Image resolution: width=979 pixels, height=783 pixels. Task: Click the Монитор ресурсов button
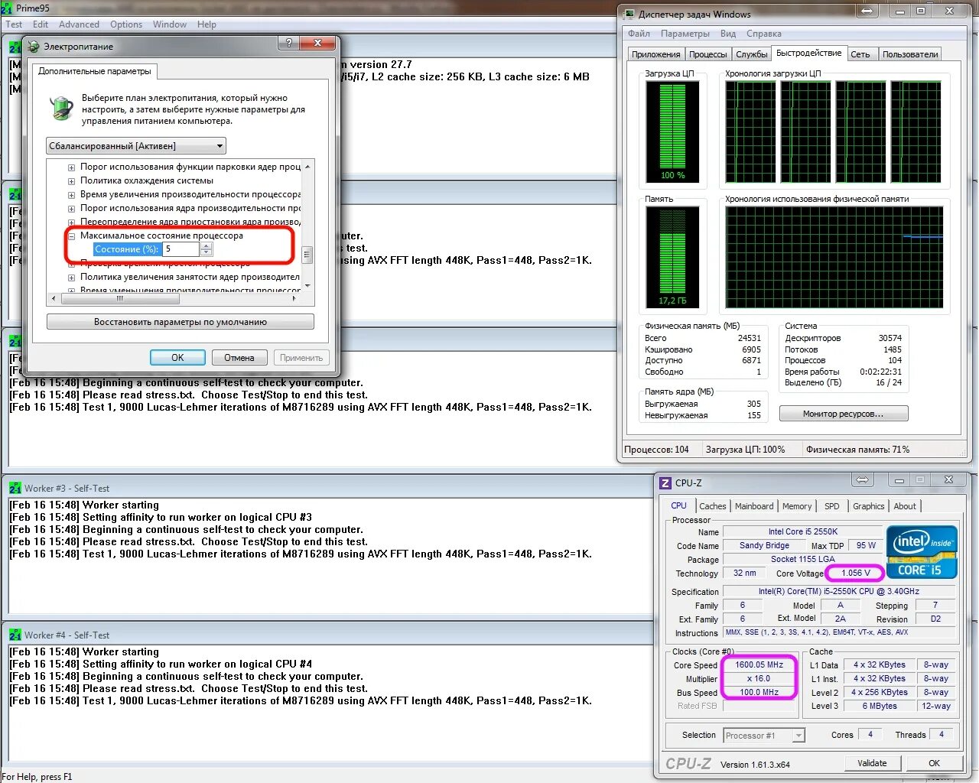pos(844,414)
